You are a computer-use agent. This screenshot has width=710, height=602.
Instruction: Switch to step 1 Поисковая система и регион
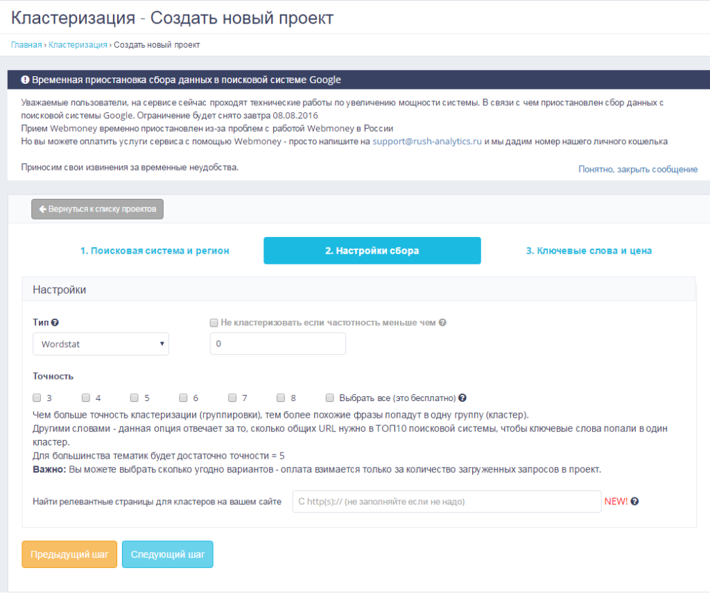pos(155,251)
